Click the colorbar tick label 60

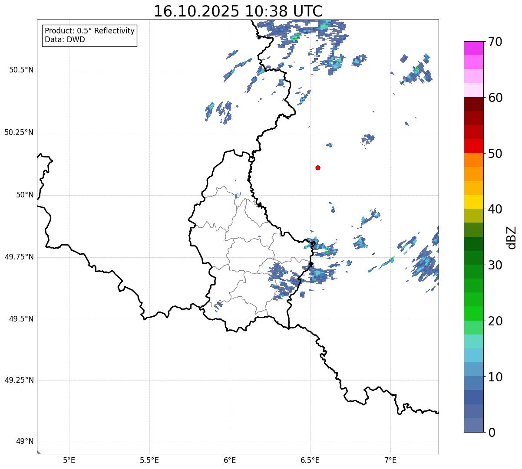[x=495, y=98]
